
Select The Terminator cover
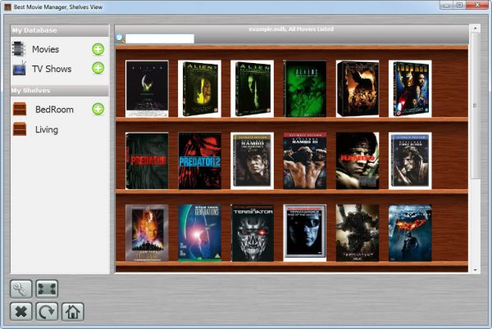tap(253, 233)
